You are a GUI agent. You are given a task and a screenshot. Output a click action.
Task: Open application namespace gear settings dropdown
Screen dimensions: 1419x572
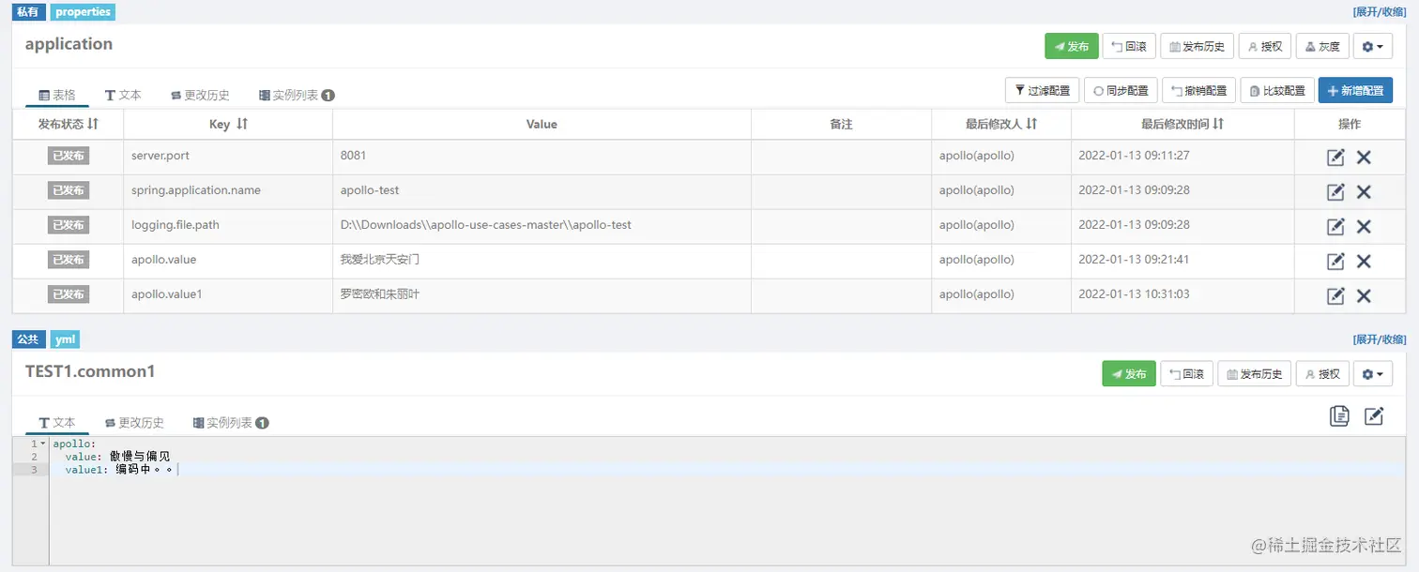[x=1372, y=46]
